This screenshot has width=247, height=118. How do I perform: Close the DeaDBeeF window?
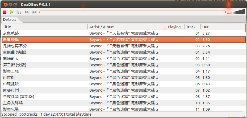point(6,4)
